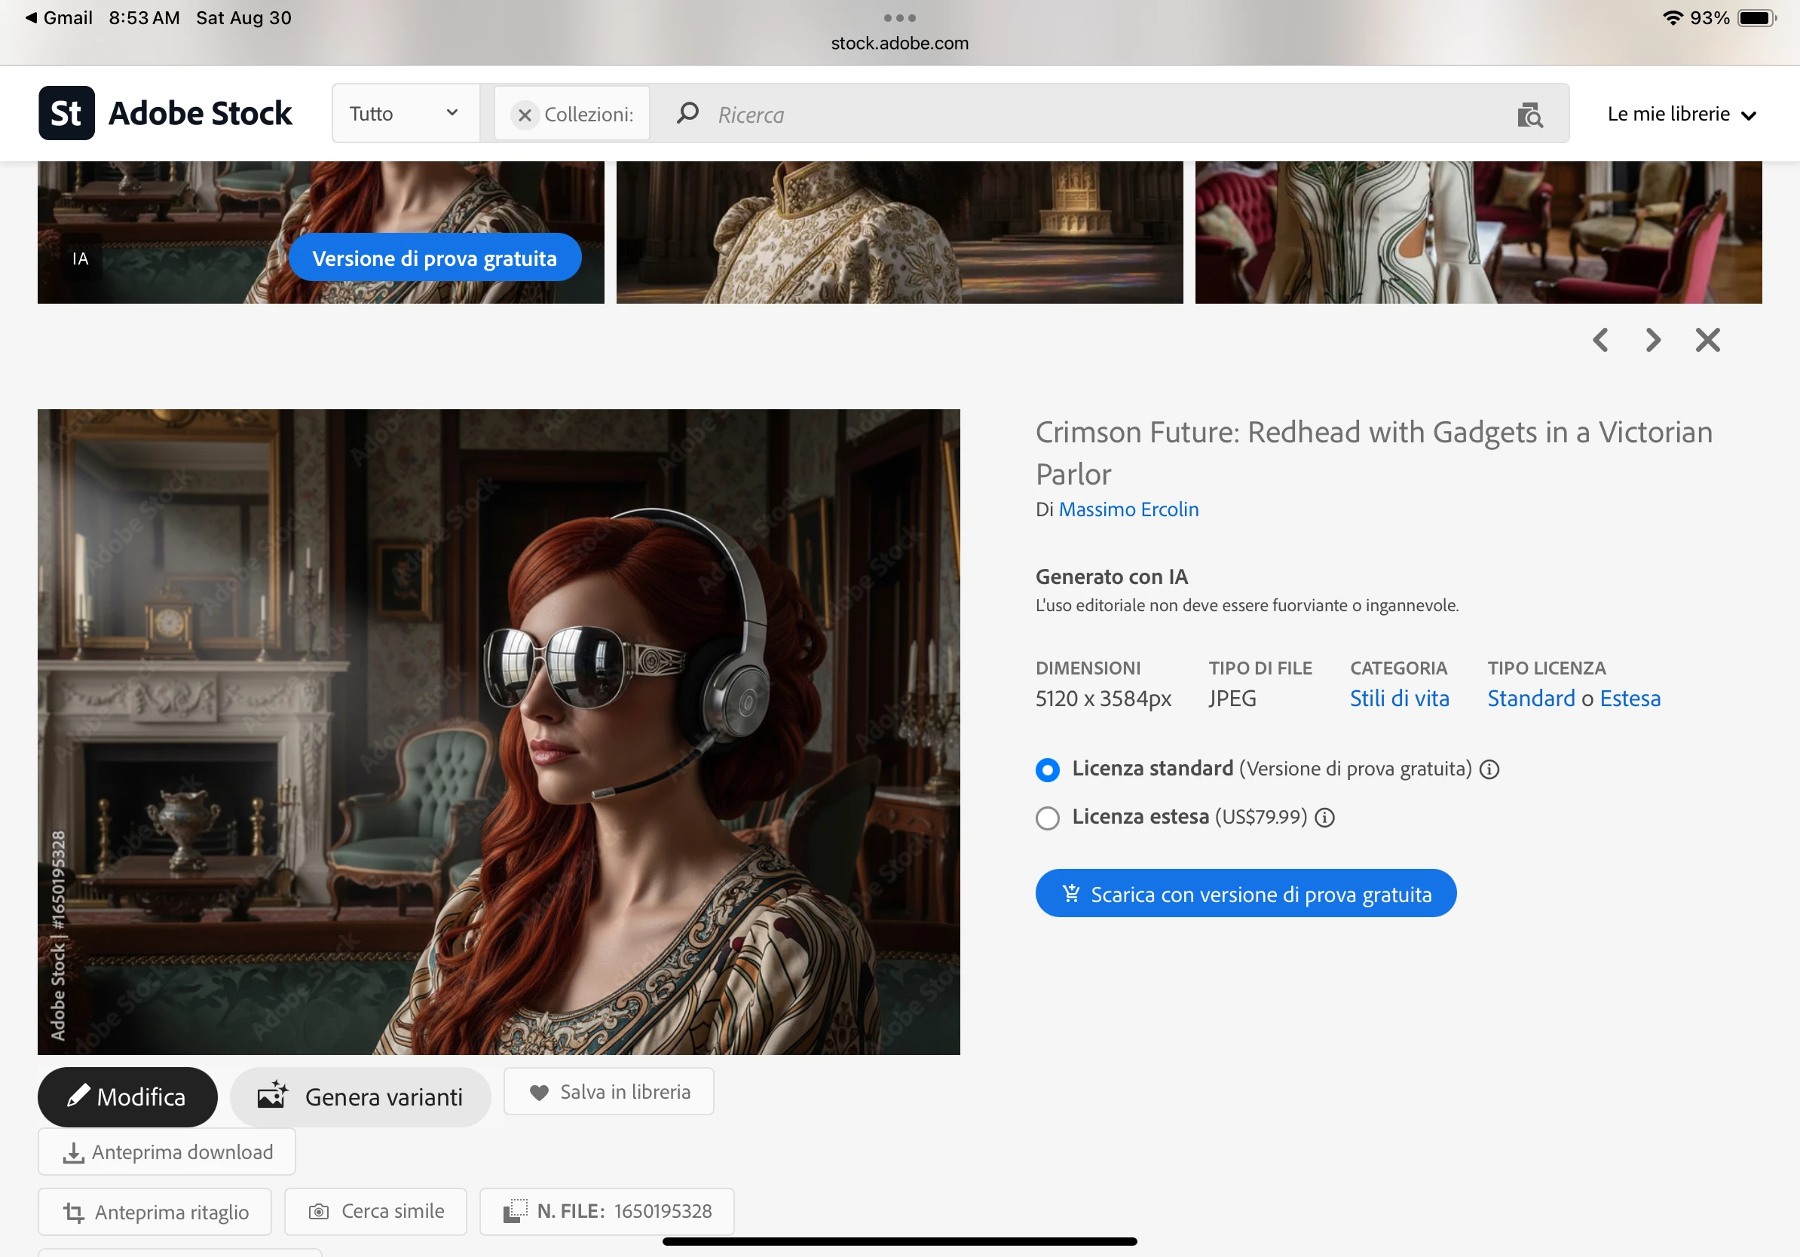Viewport: 1800px width, 1257px height.
Task: Open the Stili di vita category link
Action: coord(1398,699)
